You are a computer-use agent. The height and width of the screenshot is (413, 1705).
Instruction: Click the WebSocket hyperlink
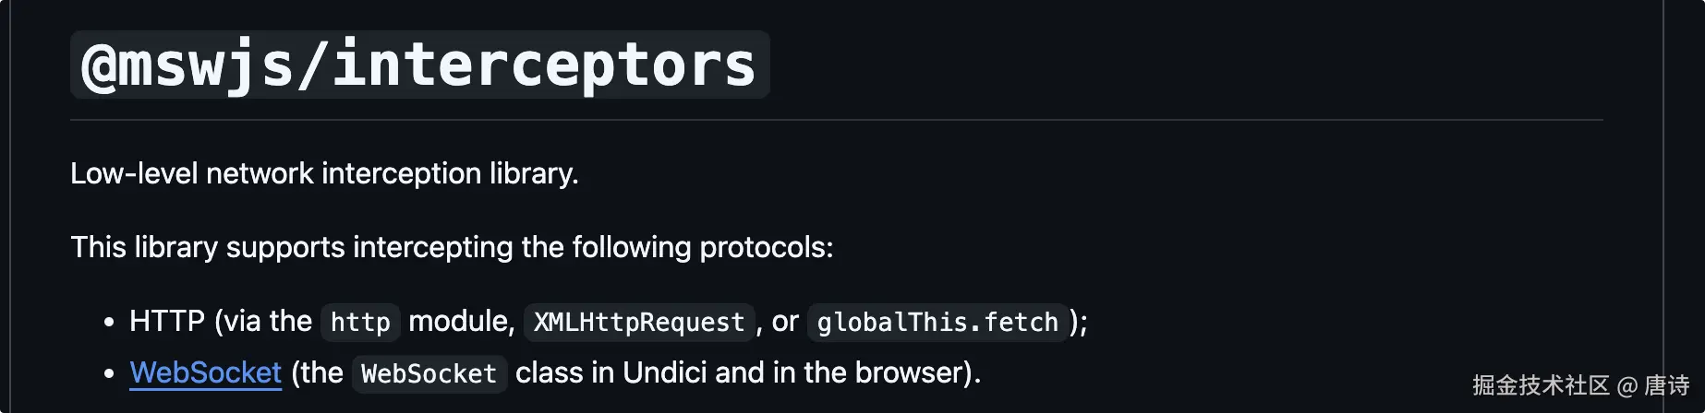pos(205,372)
